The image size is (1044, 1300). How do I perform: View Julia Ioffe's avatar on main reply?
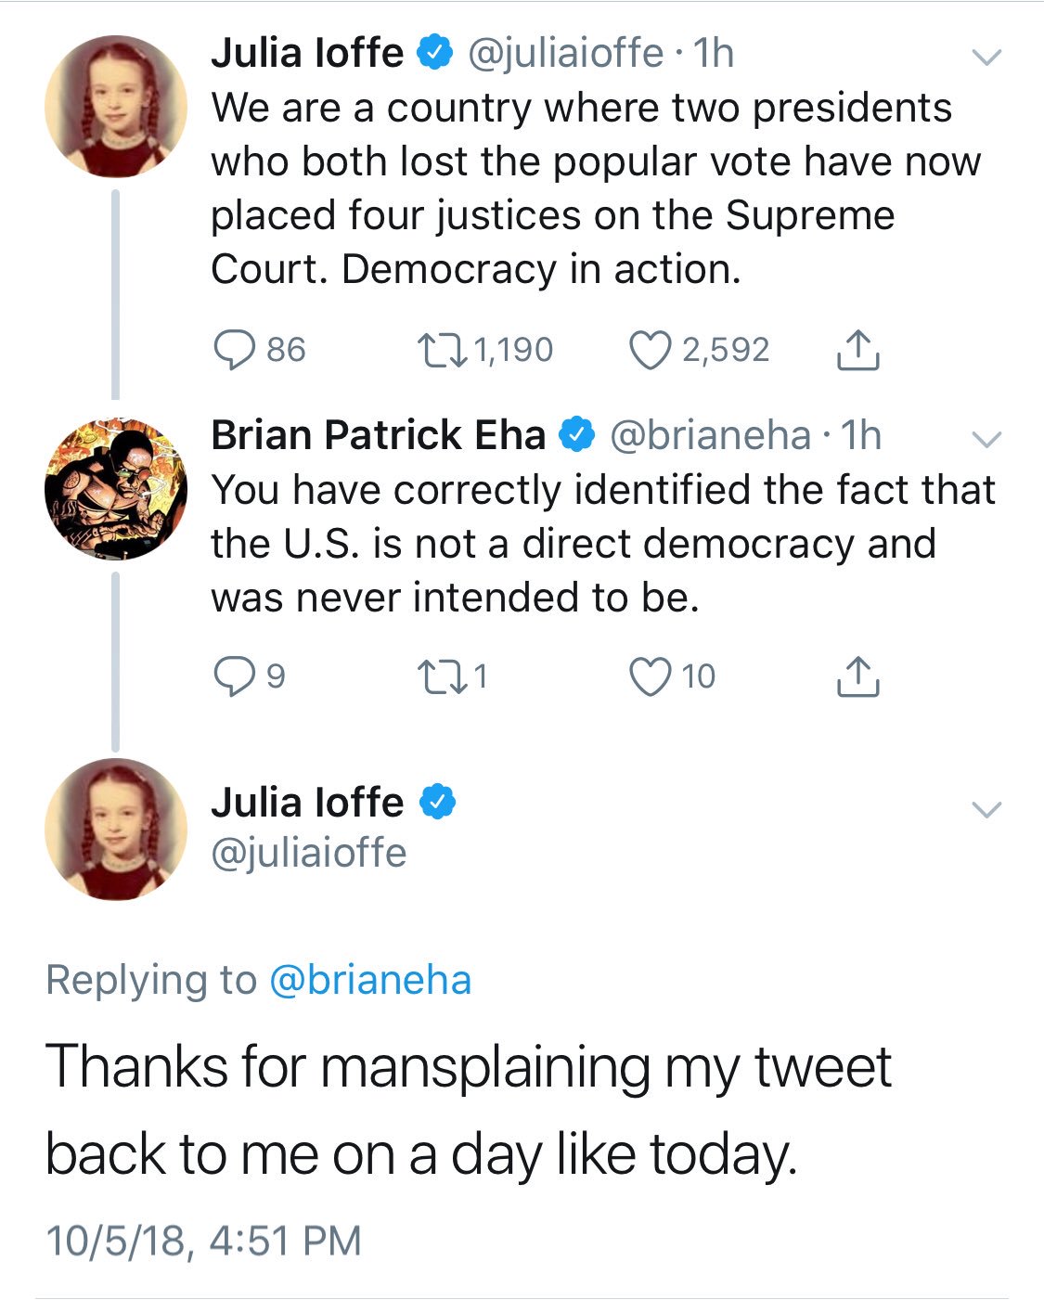(116, 830)
